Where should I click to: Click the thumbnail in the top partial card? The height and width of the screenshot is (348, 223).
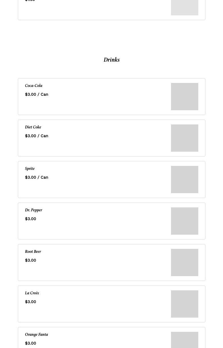[184, 7]
